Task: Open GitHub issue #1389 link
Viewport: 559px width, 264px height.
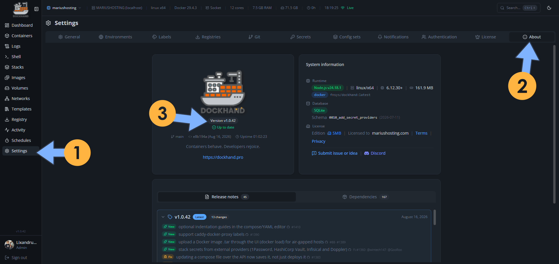Action: [x=341, y=242]
